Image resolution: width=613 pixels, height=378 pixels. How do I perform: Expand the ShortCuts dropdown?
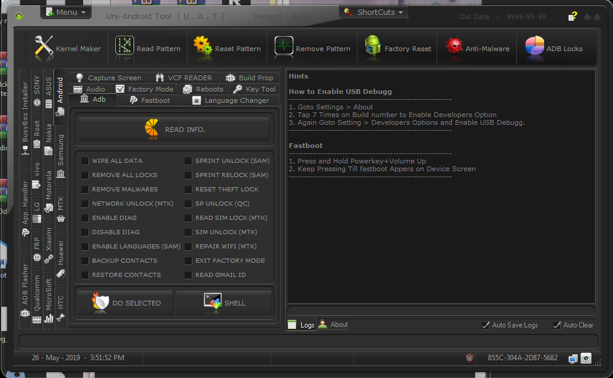[374, 12]
